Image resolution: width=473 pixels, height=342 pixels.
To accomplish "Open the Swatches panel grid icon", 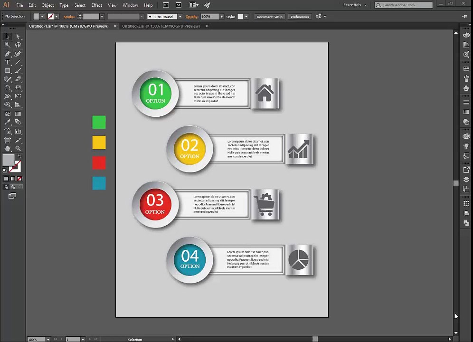I will (x=466, y=69).
